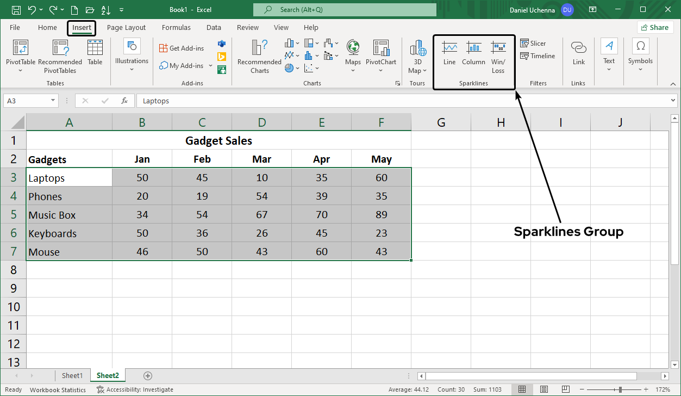Image resolution: width=681 pixels, height=396 pixels.
Task: Insert a Slicer
Action: pos(533,43)
